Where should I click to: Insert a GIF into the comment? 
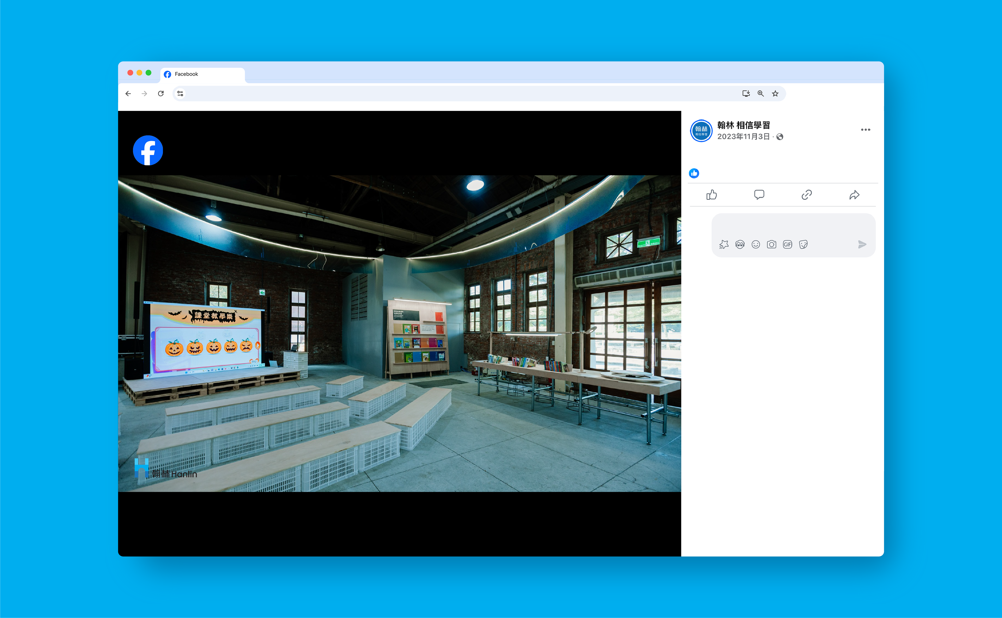point(787,244)
